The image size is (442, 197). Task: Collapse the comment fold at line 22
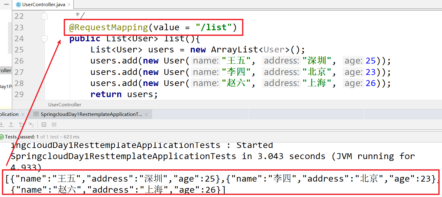click(x=45, y=16)
